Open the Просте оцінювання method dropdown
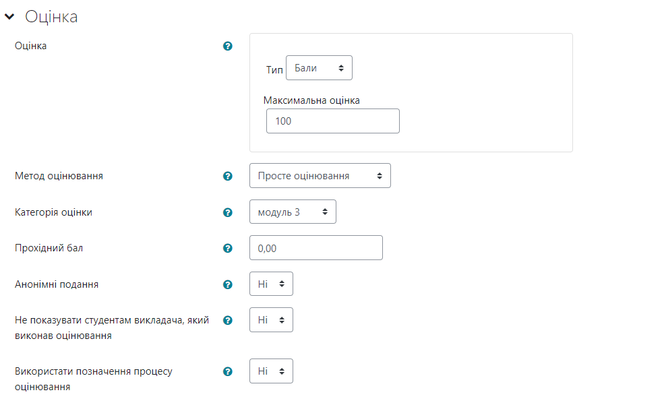 coord(320,175)
